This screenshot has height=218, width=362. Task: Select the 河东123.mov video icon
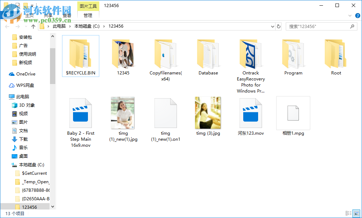point(250,113)
